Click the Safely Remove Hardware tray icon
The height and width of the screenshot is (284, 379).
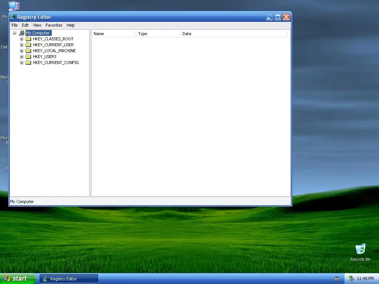coord(351,279)
